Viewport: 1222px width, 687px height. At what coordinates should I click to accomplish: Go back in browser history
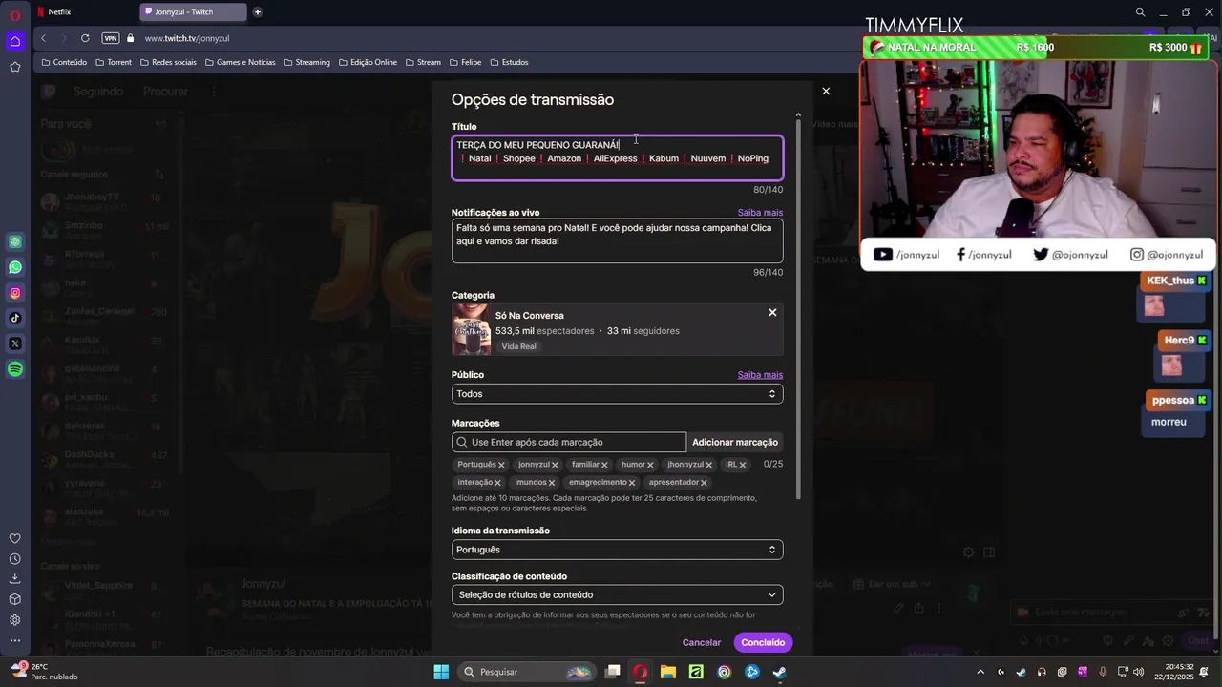click(x=44, y=38)
